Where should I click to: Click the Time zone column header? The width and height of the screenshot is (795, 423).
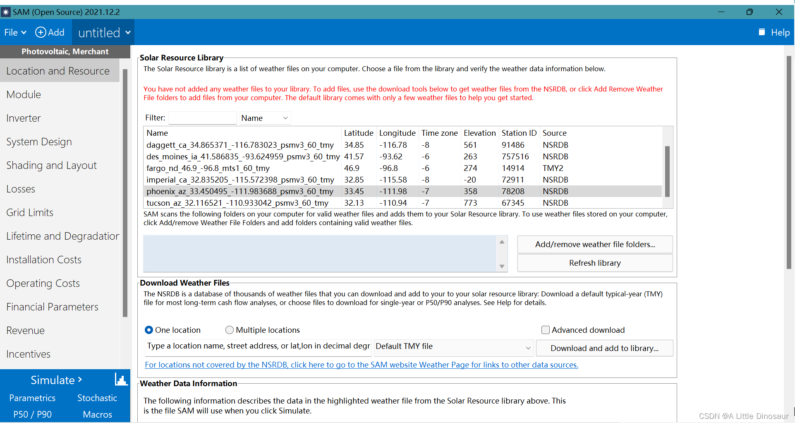(x=440, y=133)
